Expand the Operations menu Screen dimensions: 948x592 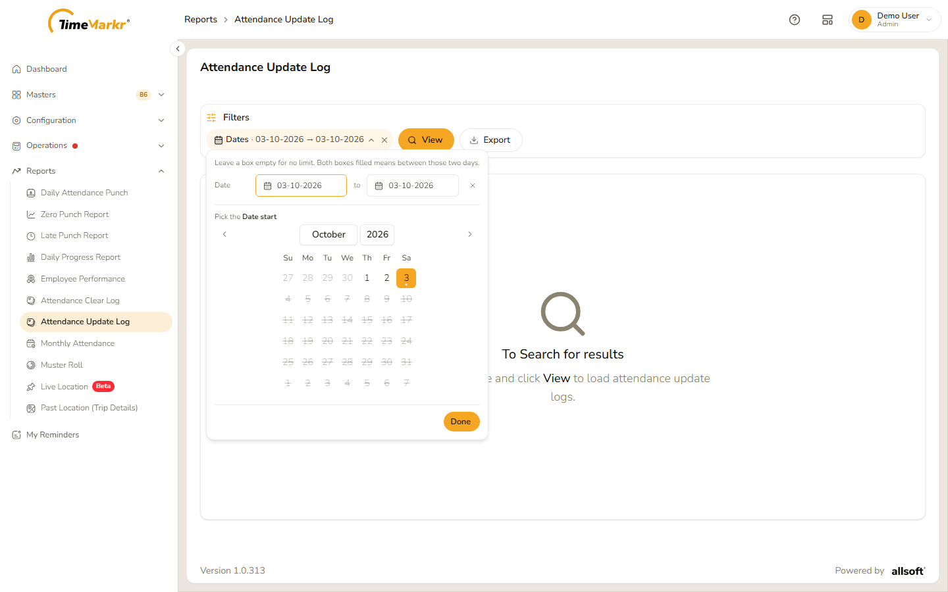89,146
